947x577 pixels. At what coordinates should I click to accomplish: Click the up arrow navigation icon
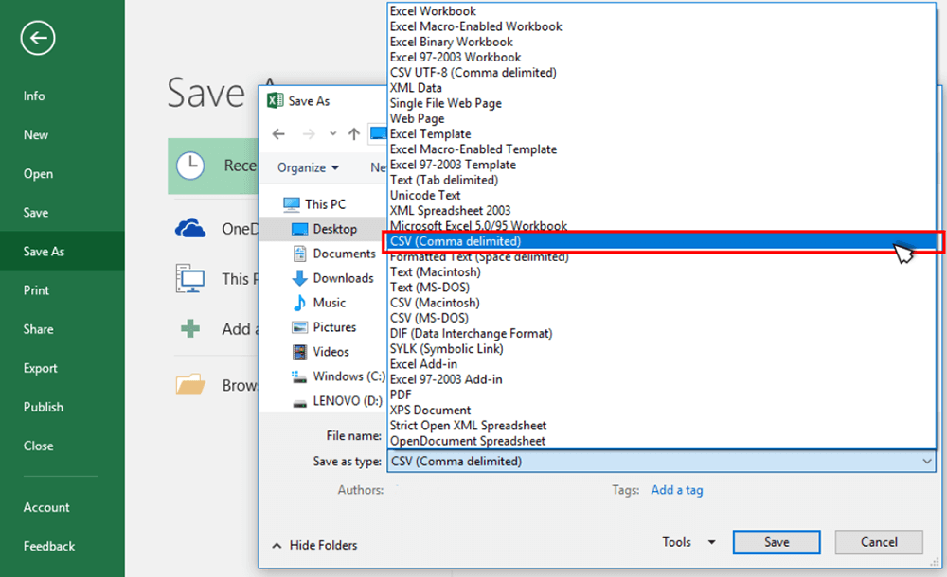pyautogui.click(x=354, y=133)
